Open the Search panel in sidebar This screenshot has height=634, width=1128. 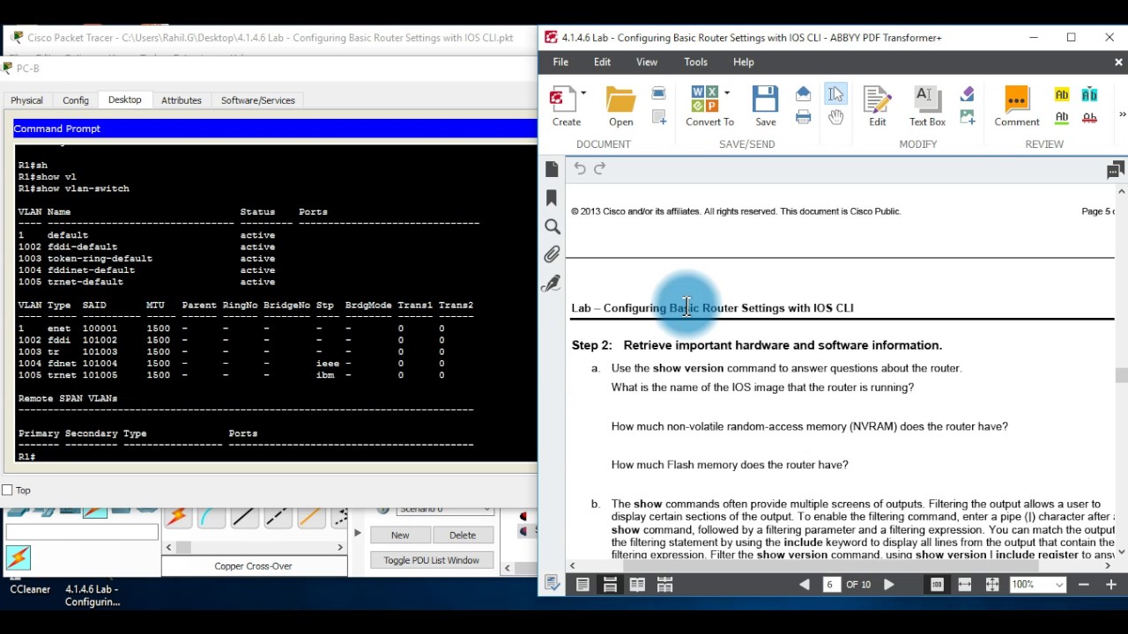pos(553,226)
